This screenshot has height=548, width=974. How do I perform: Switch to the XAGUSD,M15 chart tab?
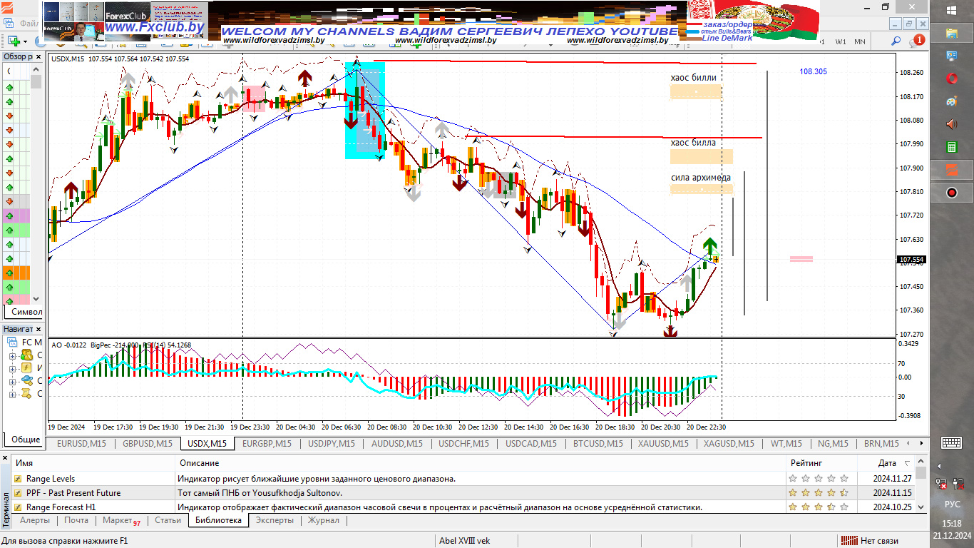pos(729,444)
